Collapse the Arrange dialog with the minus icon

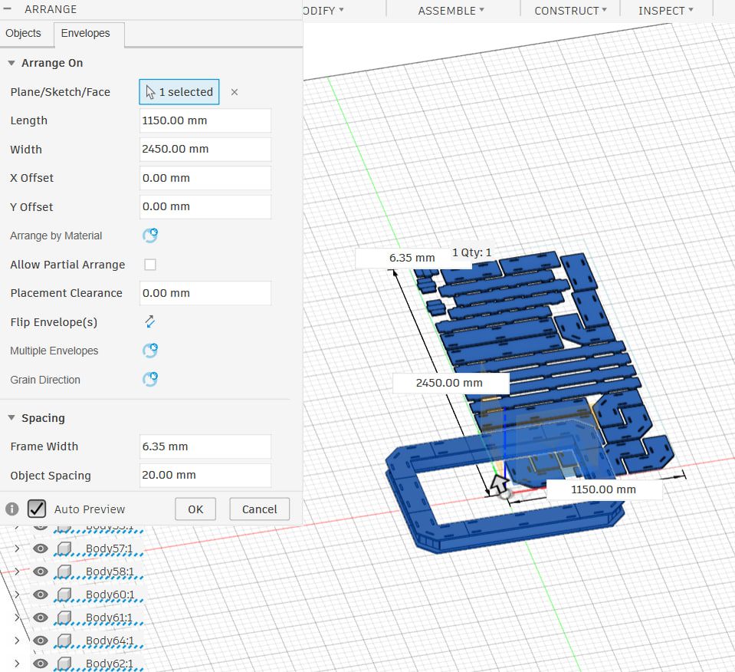pos(7,9)
